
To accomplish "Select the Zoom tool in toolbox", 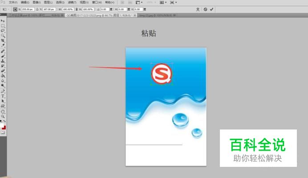I will pyautogui.click(x=3, y=117).
